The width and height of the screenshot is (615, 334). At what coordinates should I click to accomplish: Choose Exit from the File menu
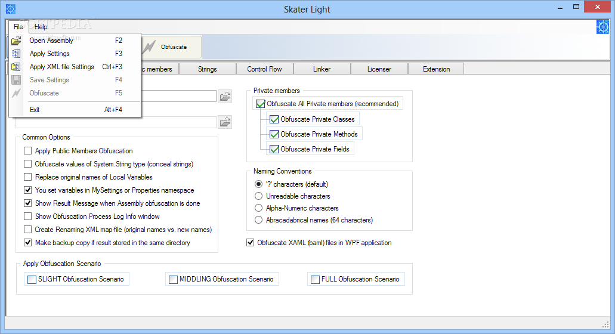[75, 110]
